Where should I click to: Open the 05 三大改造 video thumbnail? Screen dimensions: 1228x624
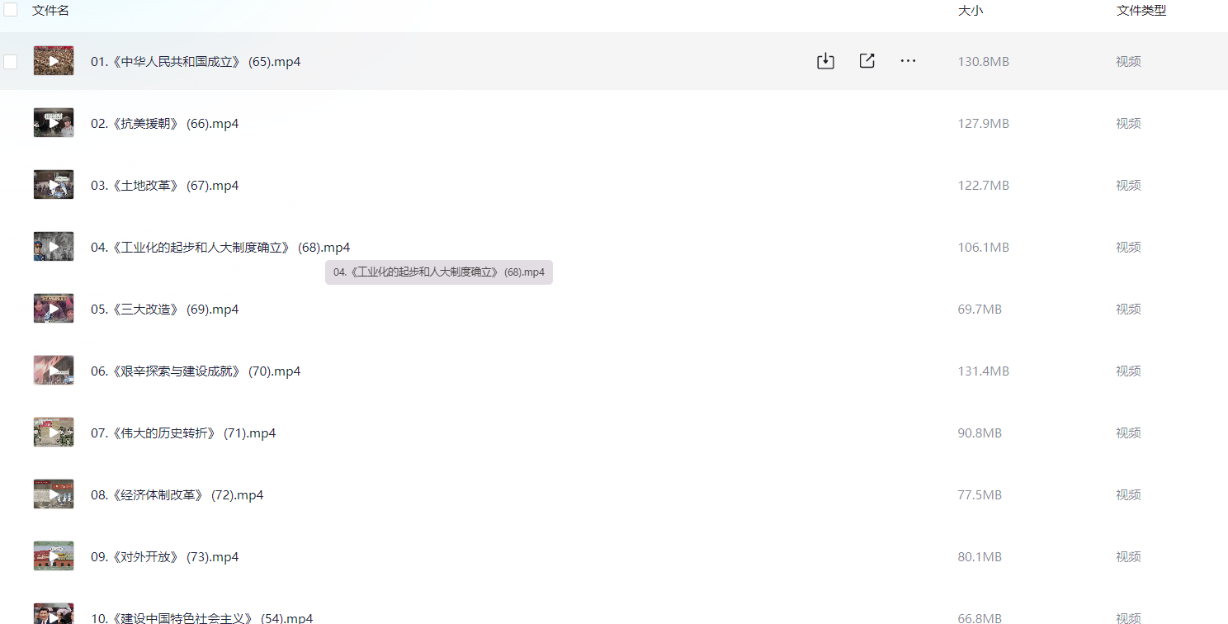(54, 309)
